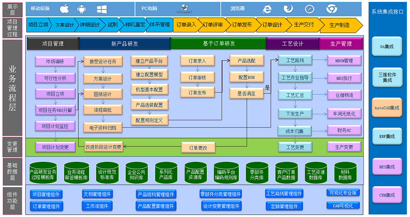Select the Chrome browser icon
This screenshot has height=217, width=410.
332,9
